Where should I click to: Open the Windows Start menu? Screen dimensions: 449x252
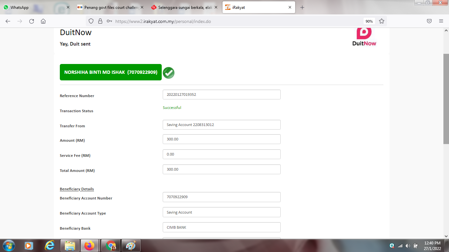pyautogui.click(x=8, y=245)
